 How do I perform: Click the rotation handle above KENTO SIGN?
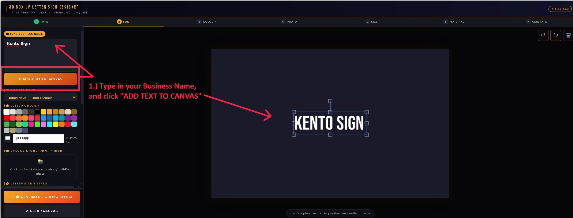tap(330, 101)
